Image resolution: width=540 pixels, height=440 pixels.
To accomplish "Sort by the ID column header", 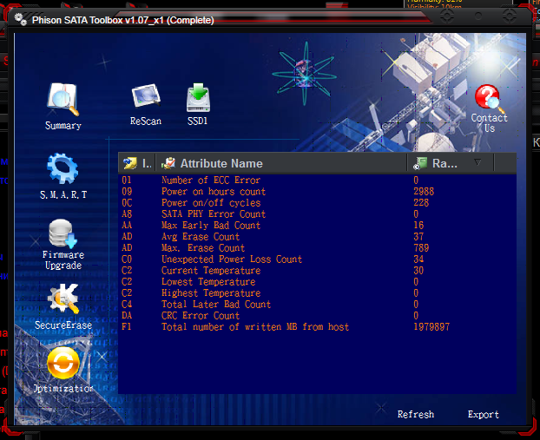I will [137, 163].
